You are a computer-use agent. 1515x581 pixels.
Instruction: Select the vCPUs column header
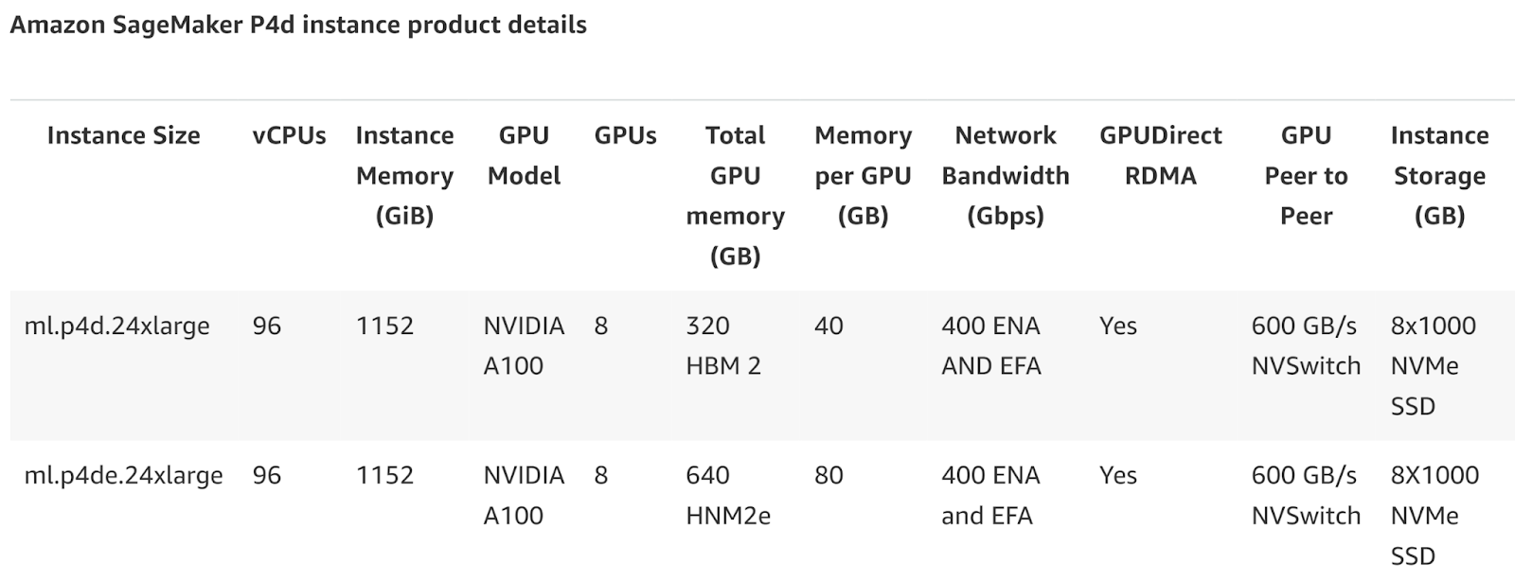point(289,135)
